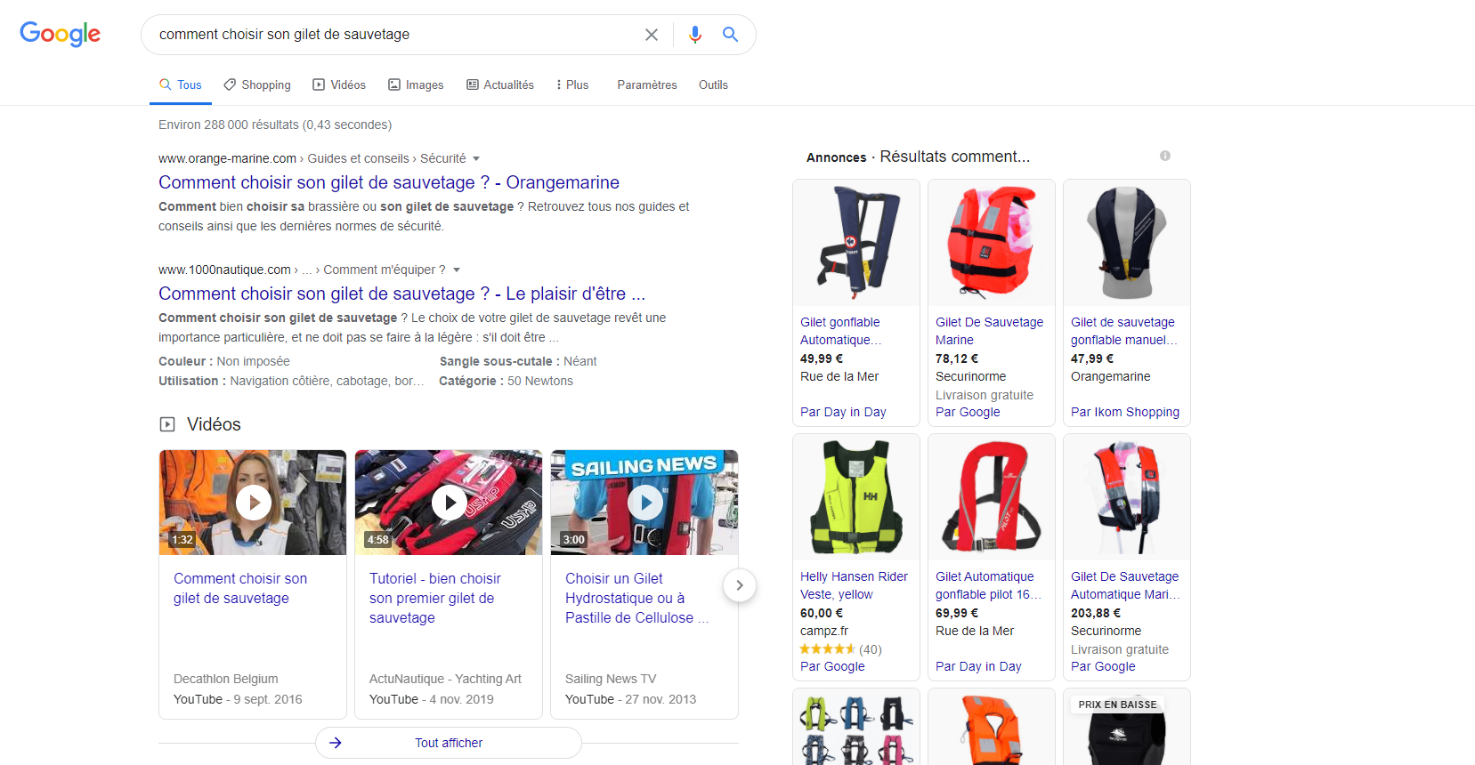Start voice search with microphone icon
The image size is (1475, 765).
click(x=695, y=35)
